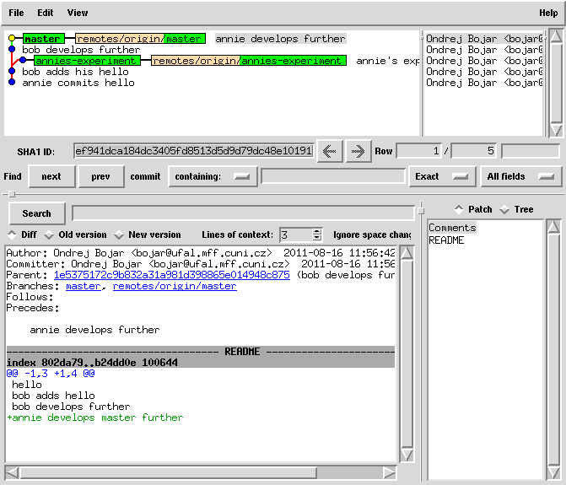Switch to Tree view radio button
566x485 pixels.
click(x=504, y=209)
